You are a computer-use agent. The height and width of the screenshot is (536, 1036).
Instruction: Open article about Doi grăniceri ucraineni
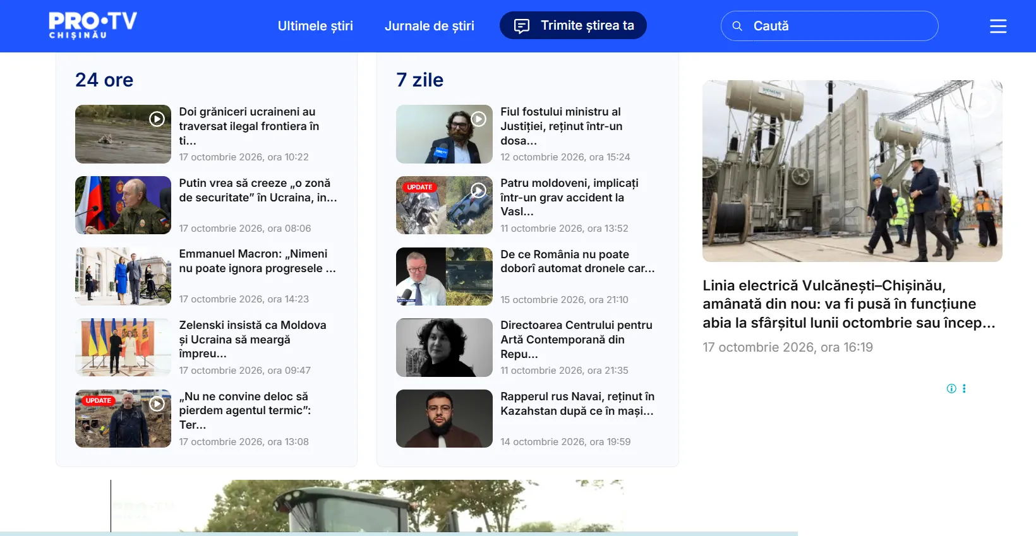(249, 126)
